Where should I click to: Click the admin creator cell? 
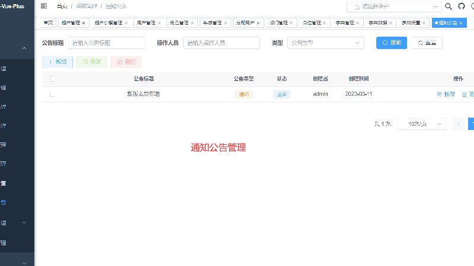320,94
